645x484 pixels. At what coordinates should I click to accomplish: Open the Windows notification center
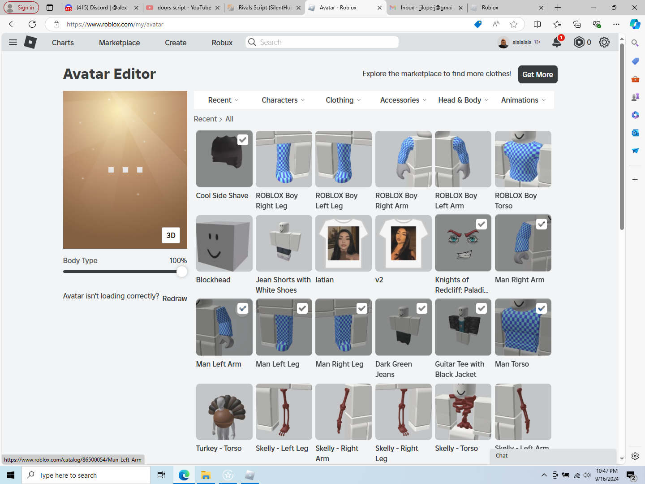coord(631,475)
